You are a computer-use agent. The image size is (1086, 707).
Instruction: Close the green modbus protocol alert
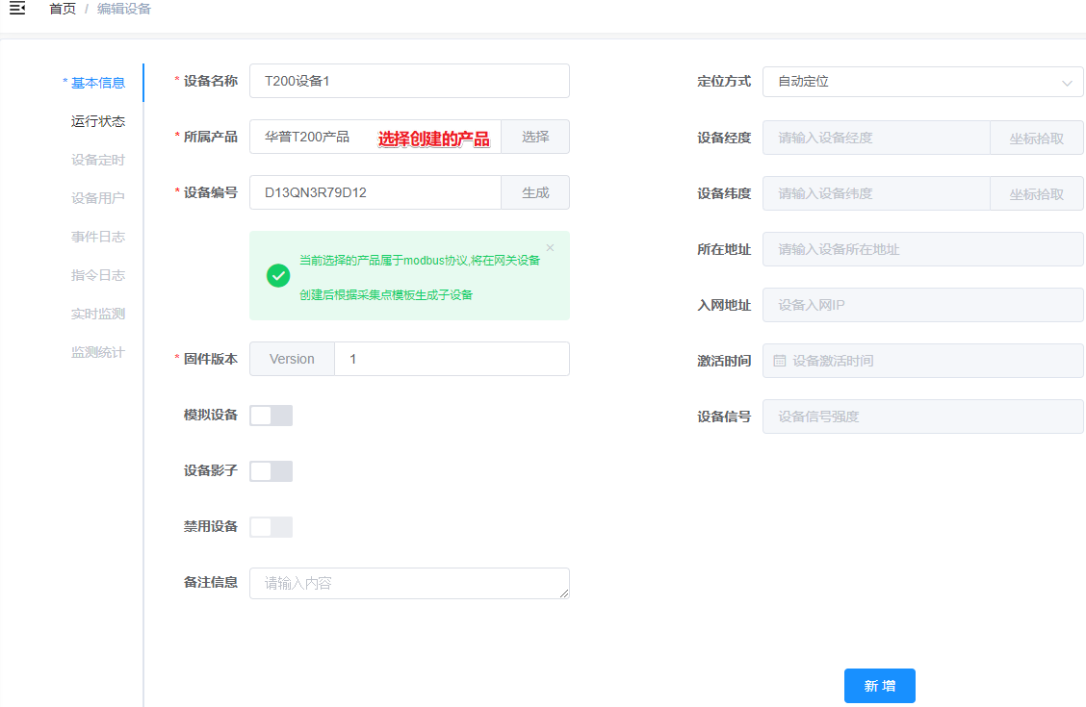(x=550, y=248)
